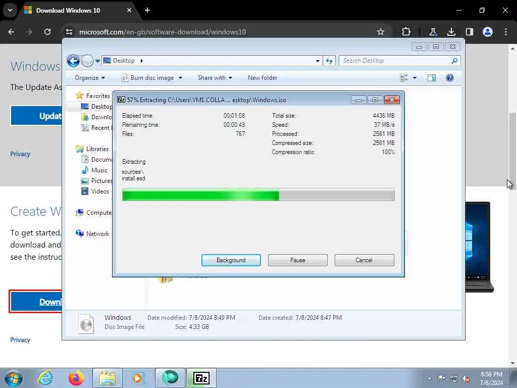This screenshot has width=517, height=388.
Task: Select Libraries in navigation pane
Action: pyautogui.click(x=92, y=149)
